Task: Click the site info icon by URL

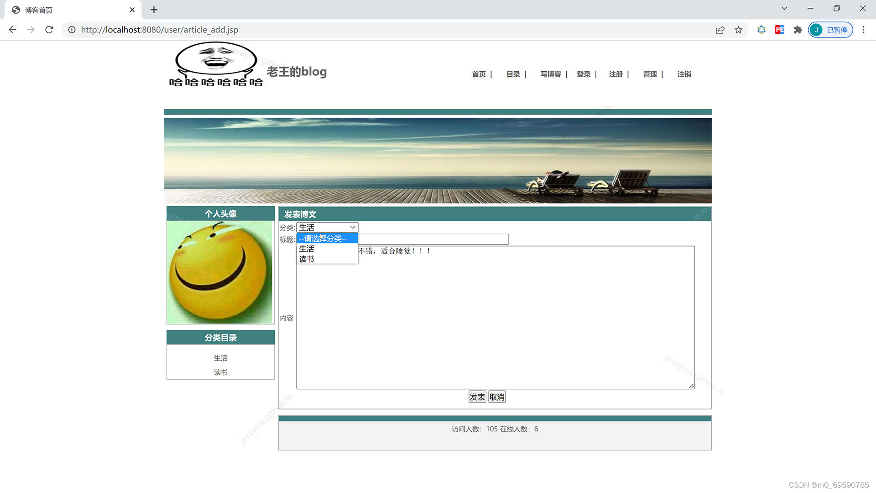Action: coord(72,30)
